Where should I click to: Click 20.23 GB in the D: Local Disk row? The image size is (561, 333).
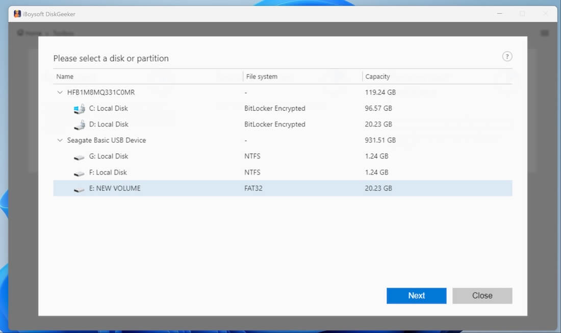click(378, 124)
